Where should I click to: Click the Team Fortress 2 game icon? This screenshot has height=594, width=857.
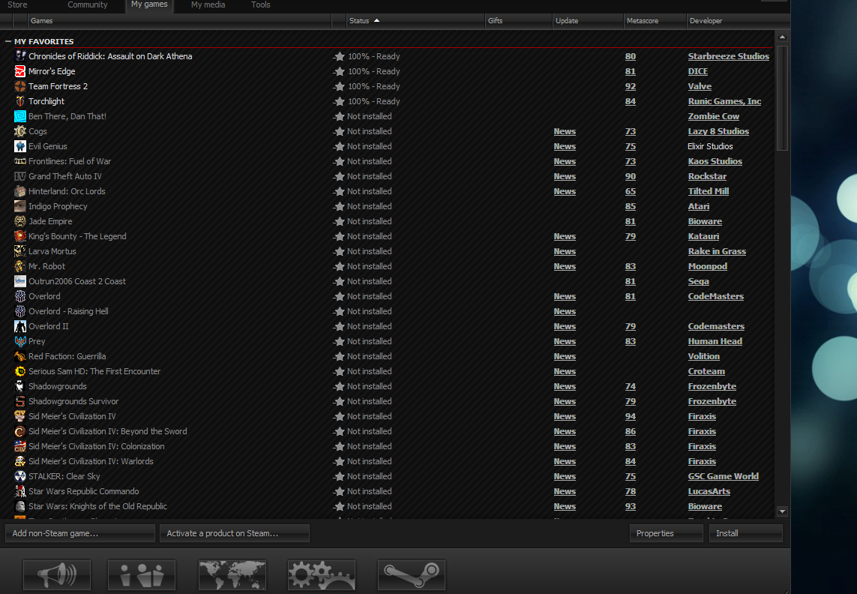pos(20,86)
